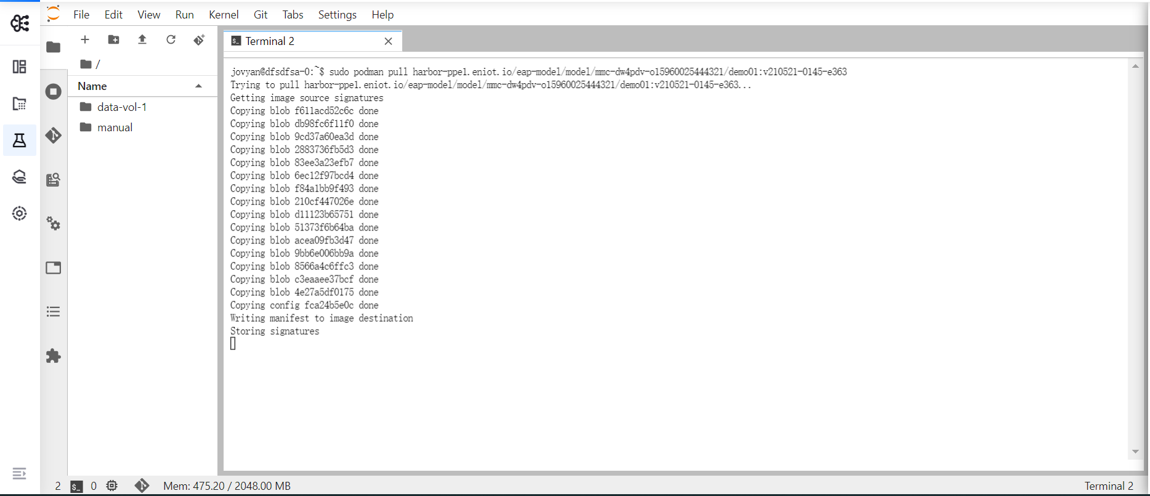
Task: Click the terminal scrollbar up arrow
Action: [1135, 66]
